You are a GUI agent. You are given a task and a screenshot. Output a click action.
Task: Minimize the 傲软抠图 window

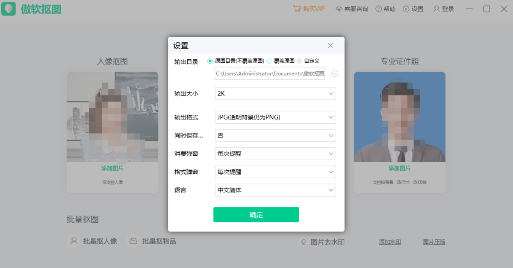pos(470,9)
